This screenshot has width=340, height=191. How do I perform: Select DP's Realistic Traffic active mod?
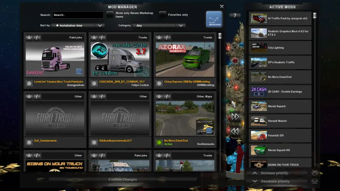[x=280, y=62]
